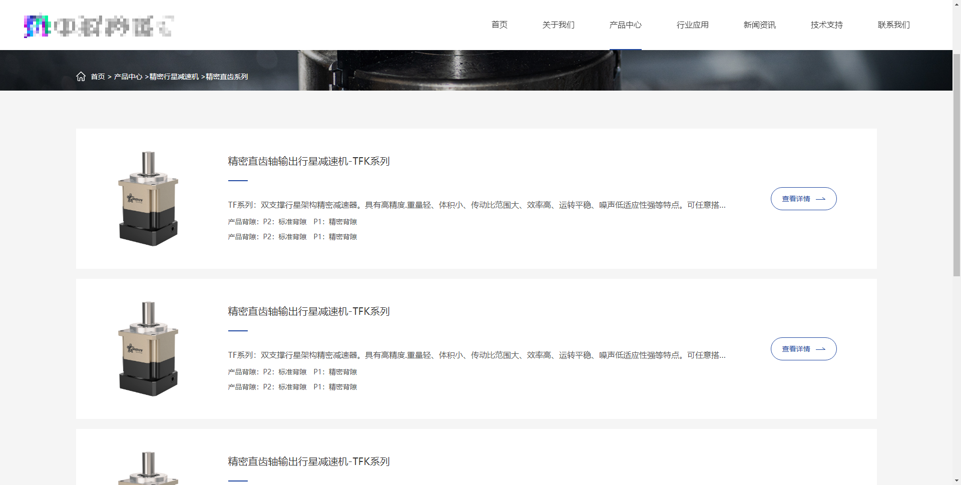Click 查看详情 button on the second product
This screenshot has height=485, width=961.
tap(803, 349)
